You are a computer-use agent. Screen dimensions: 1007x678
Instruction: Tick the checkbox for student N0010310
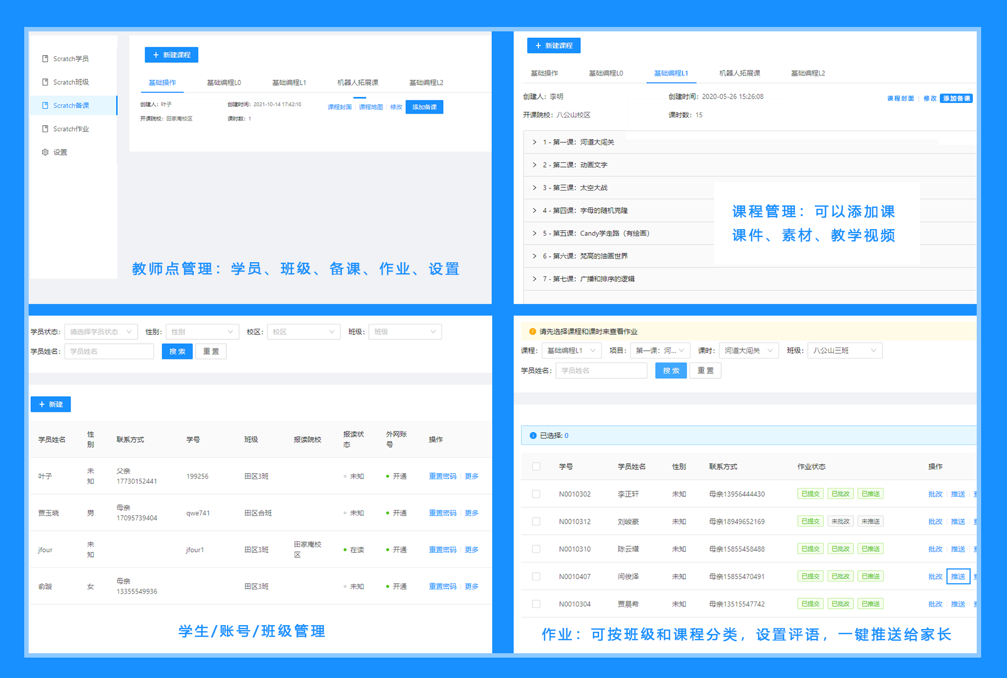[x=536, y=549]
